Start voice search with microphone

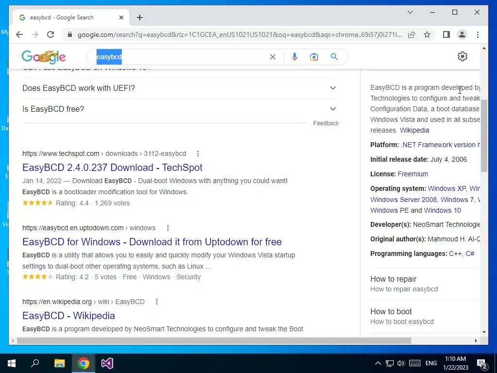pyautogui.click(x=295, y=57)
